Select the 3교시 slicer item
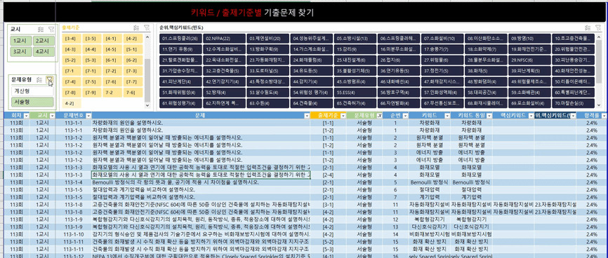Screen dimensions: 608x258 pos(21,51)
